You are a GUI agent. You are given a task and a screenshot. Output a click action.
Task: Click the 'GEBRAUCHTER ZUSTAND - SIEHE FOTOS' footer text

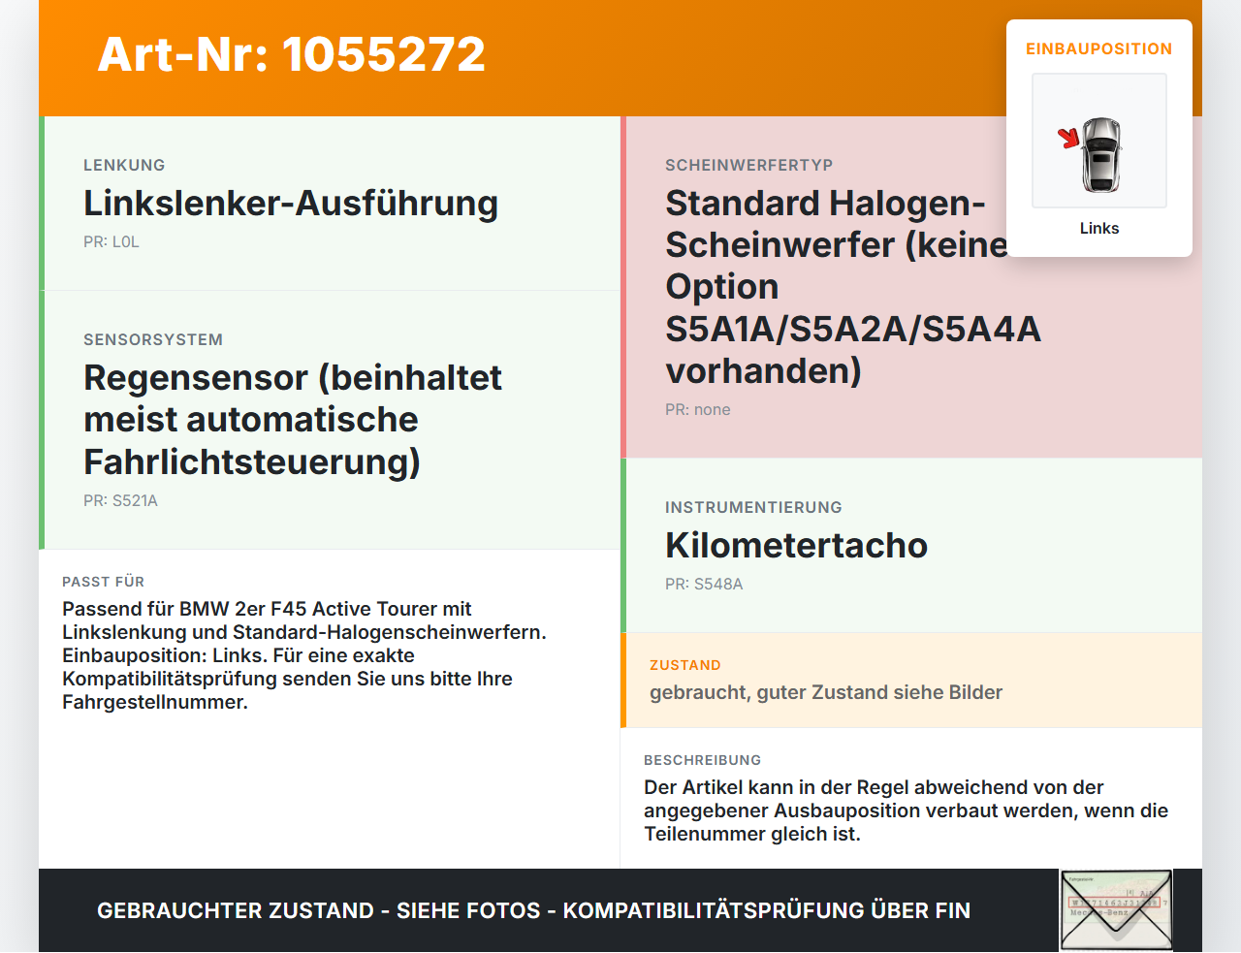pyautogui.click(x=533, y=910)
